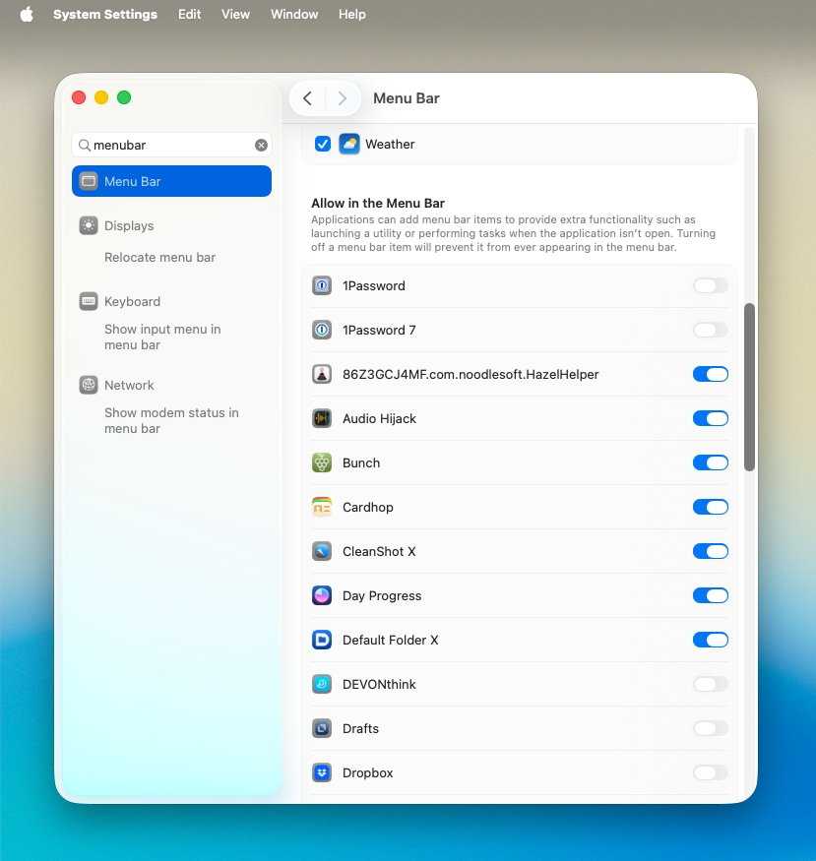Image resolution: width=816 pixels, height=861 pixels.
Task: Enable the 1Password 7 toggle
Action: pos(710,330)
